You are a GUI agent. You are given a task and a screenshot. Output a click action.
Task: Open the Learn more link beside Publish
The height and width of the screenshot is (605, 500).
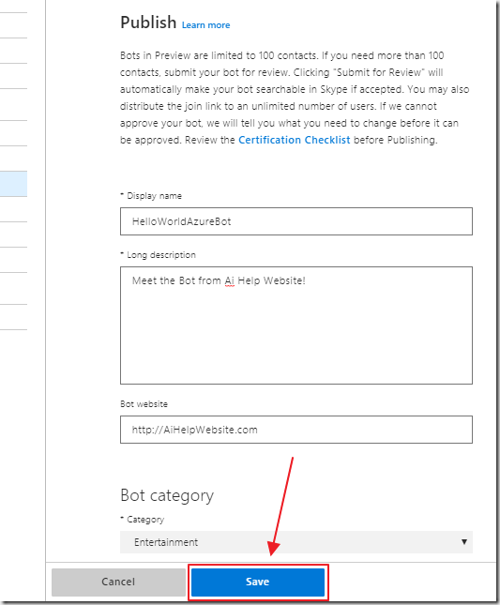coord(205,25)
